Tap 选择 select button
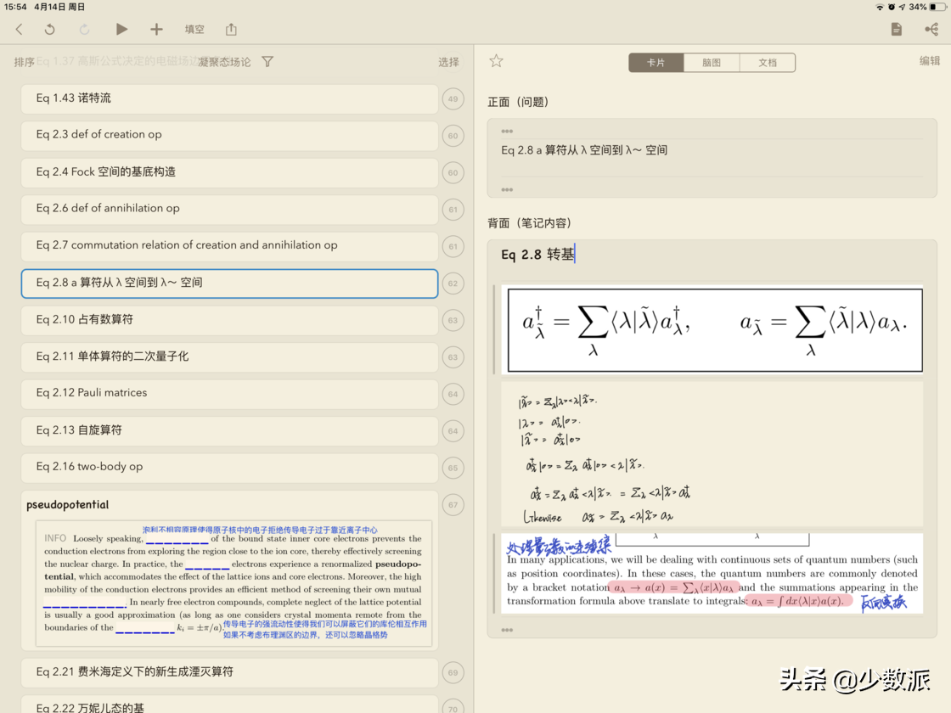The height and width of the screenshot is (713, 951). coord(449,62)
